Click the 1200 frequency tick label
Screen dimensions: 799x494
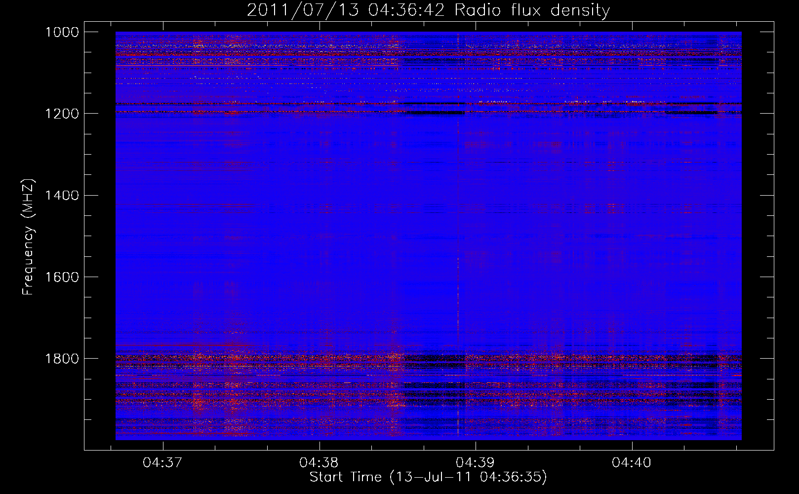[x=62, y=114]
